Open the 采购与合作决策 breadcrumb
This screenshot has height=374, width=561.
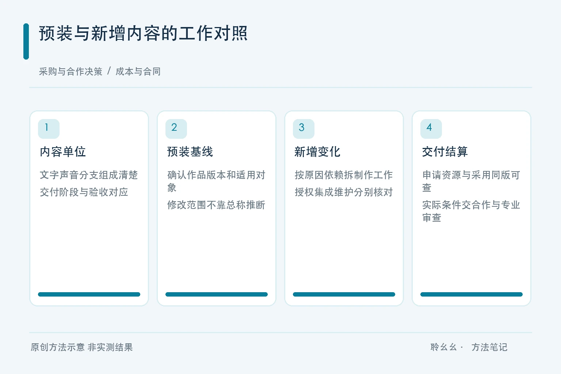71,71
